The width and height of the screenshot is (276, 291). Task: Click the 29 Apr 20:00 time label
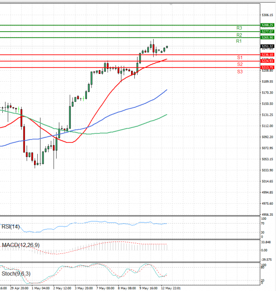[x=19, y=288]
